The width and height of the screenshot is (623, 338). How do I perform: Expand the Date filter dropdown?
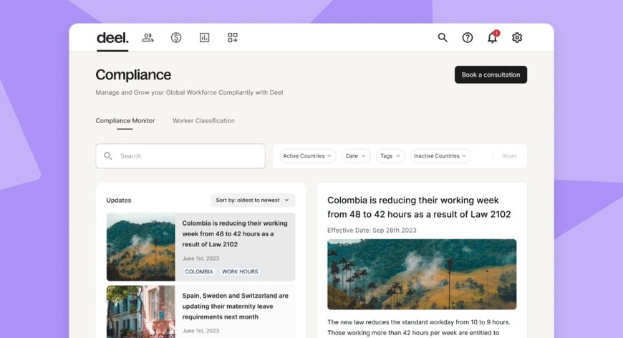(x=356, y=156)
